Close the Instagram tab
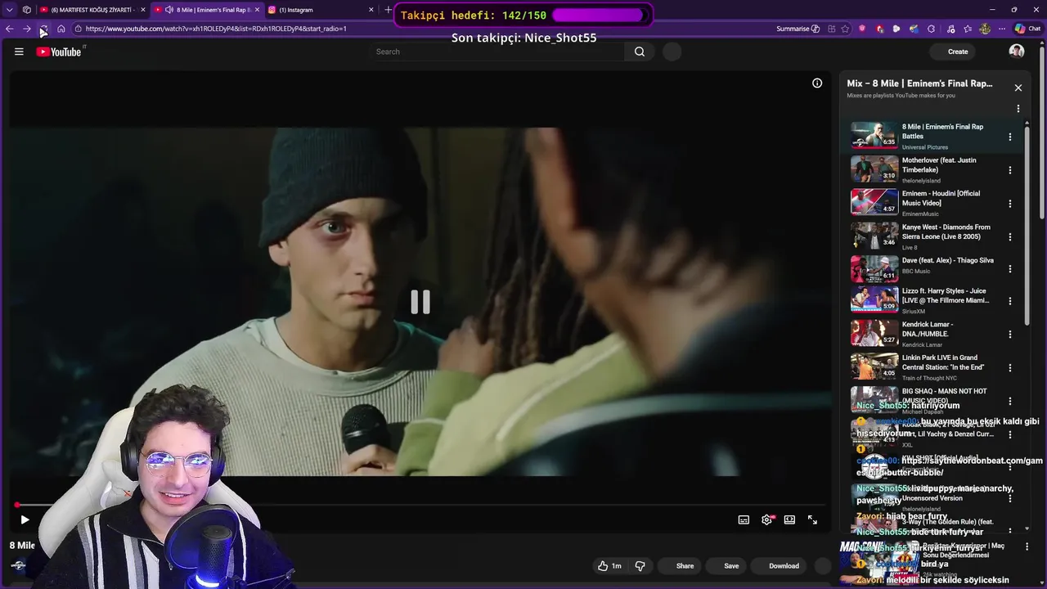1047x589 pixels. click(371, 10)
